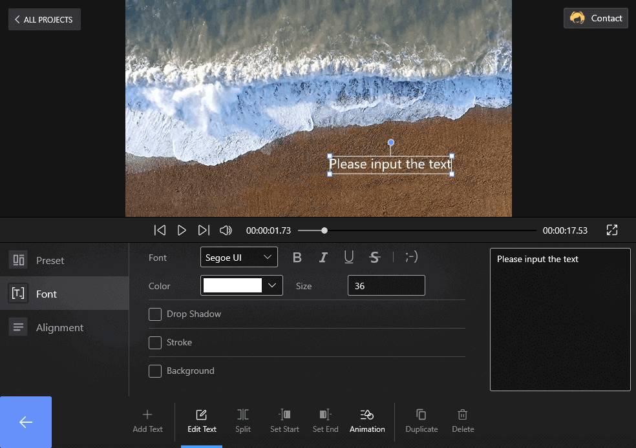Image resolution: width=636 pixels, height=448 pixels.
Task: Open the Preset tab
Action: pos(65,260)
